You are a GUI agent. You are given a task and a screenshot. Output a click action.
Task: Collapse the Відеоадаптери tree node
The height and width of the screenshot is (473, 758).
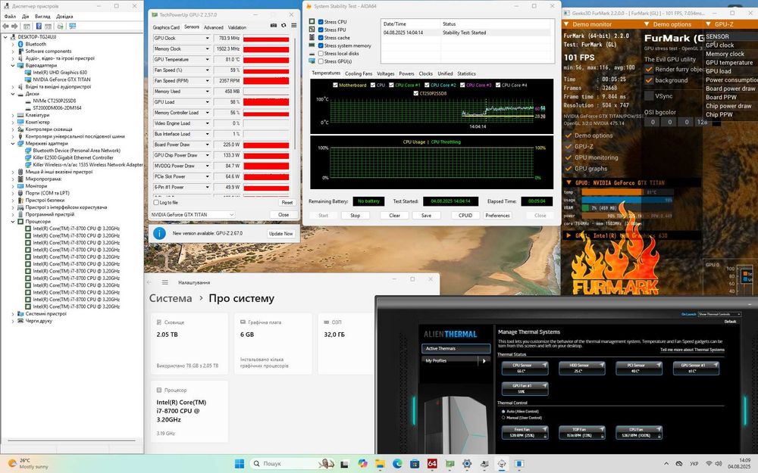coord(13,65)
